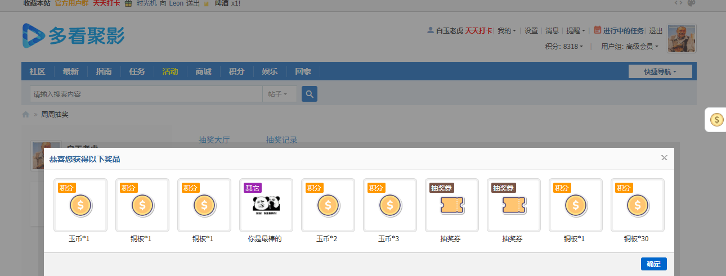Click the user icon beside 白玉老虎
The height and width of the screenshot is (276, 726).
tap(431, 30)
